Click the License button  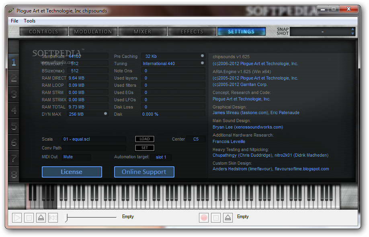tap(72, 172)
